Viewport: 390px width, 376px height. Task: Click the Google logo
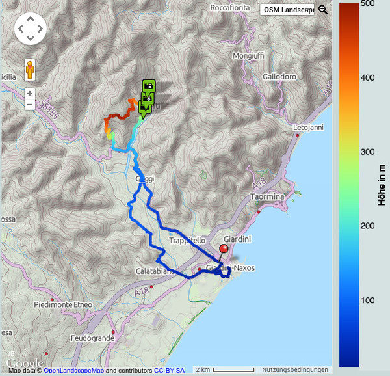24,362
